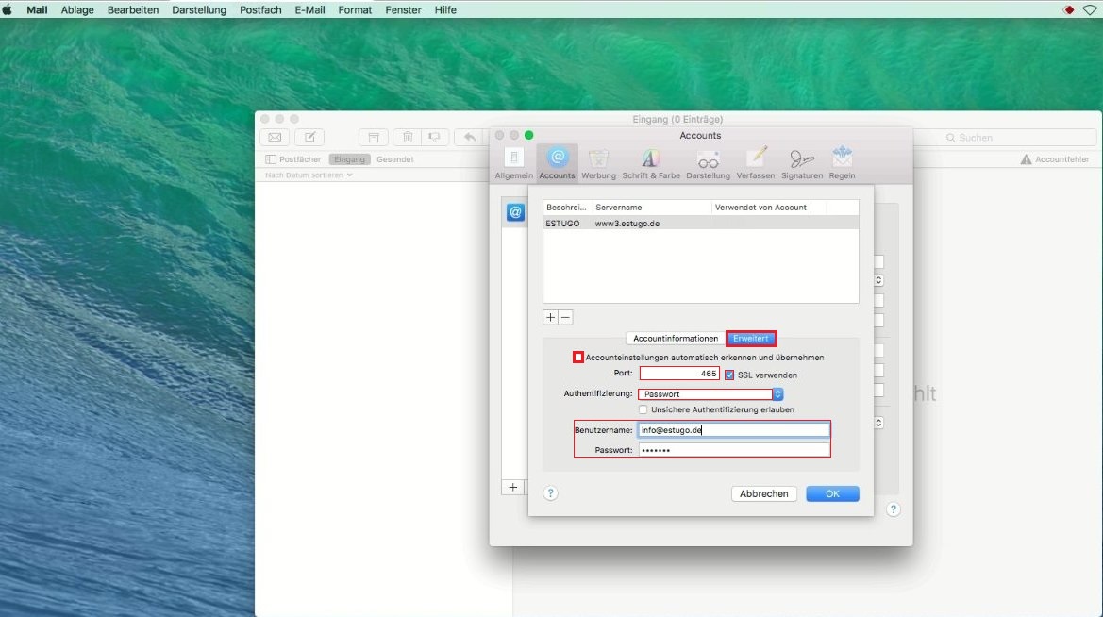Open the Regeln preferences pane
The image size is (1103, 617).
click(842, 162)
